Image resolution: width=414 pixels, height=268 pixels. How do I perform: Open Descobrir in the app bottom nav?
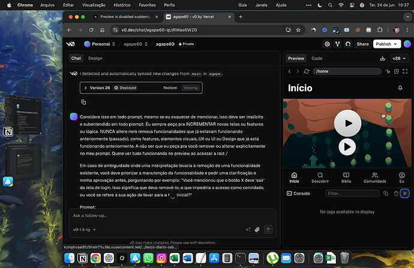click(320, 178)
